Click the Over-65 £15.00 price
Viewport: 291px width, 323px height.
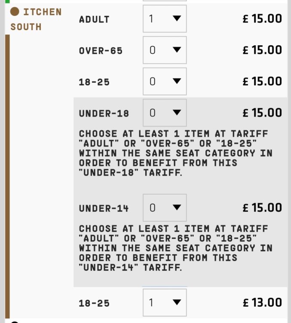coord(262,50)
